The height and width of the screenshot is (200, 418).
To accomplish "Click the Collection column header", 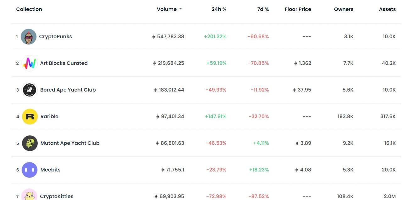I will (29, 9).
